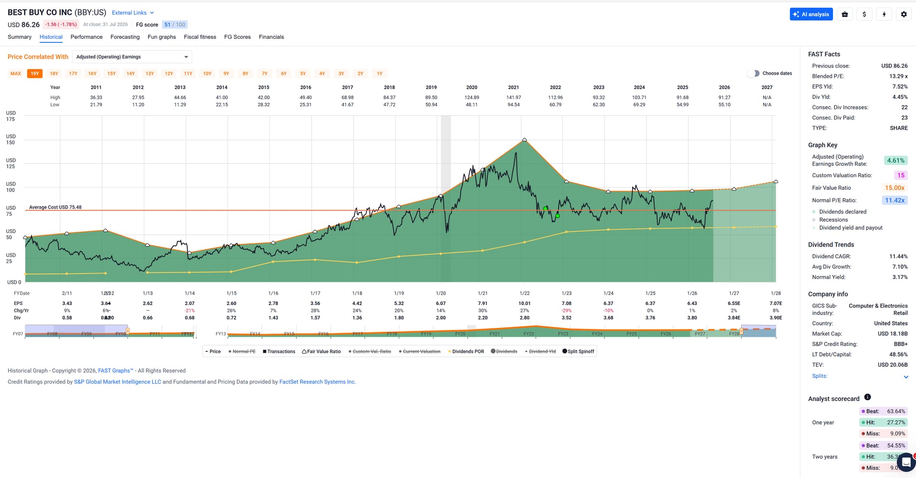Click the dollar sign currency icon

pos(864,14)
